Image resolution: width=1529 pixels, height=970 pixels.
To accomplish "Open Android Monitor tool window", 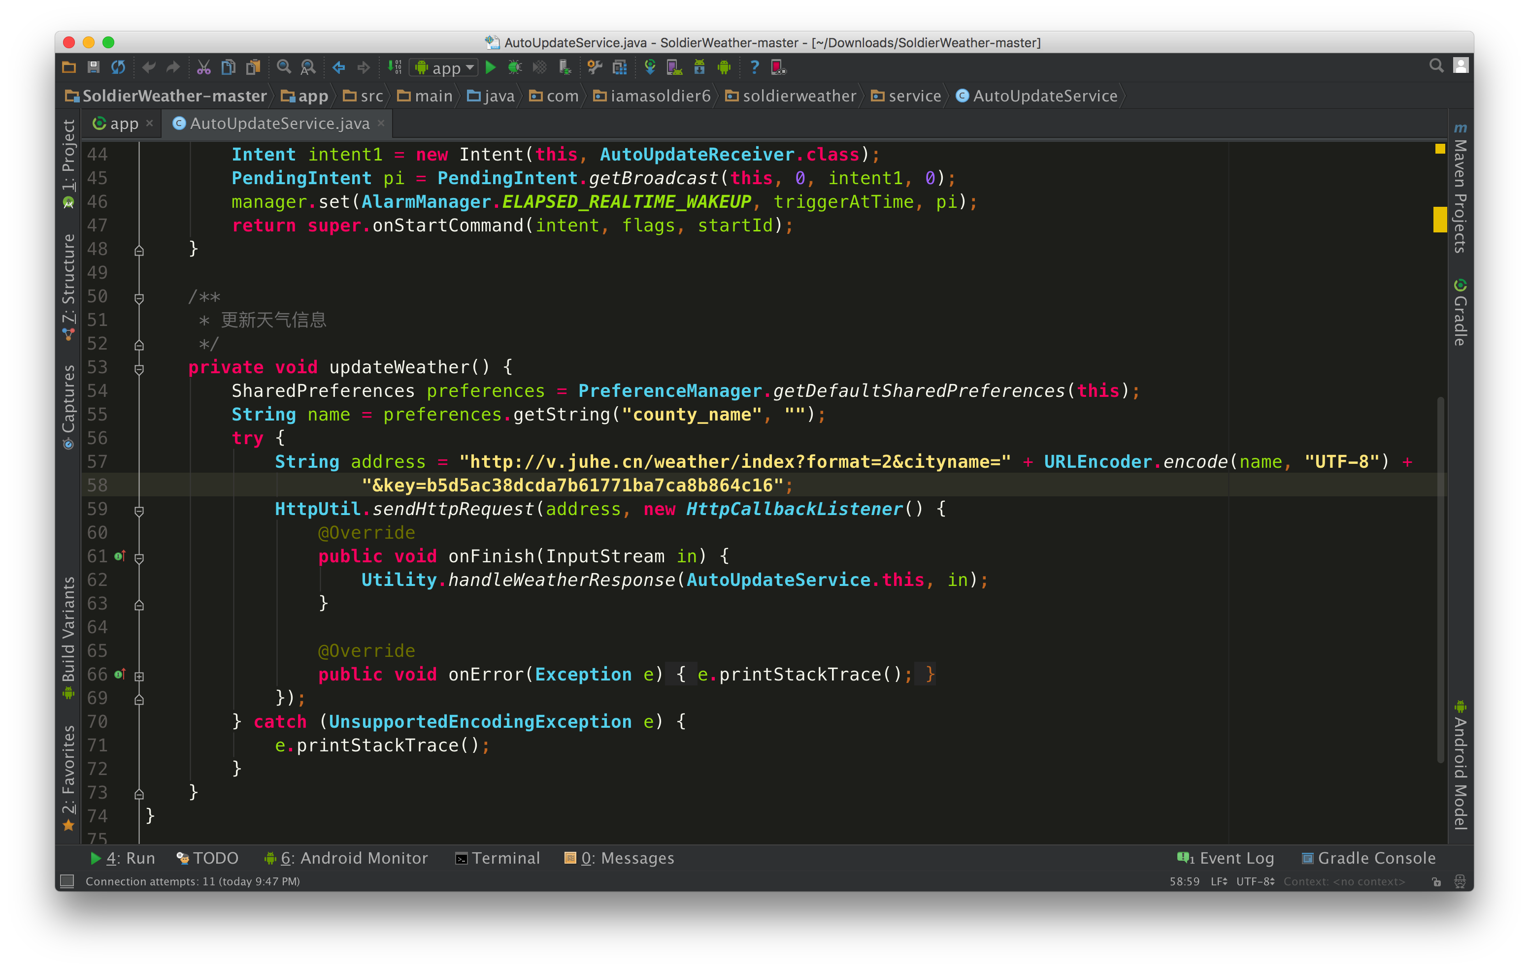I will 346,858.
